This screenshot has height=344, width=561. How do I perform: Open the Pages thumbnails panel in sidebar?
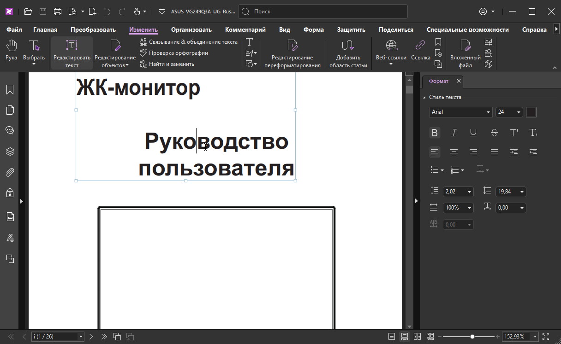pos(10,110)
